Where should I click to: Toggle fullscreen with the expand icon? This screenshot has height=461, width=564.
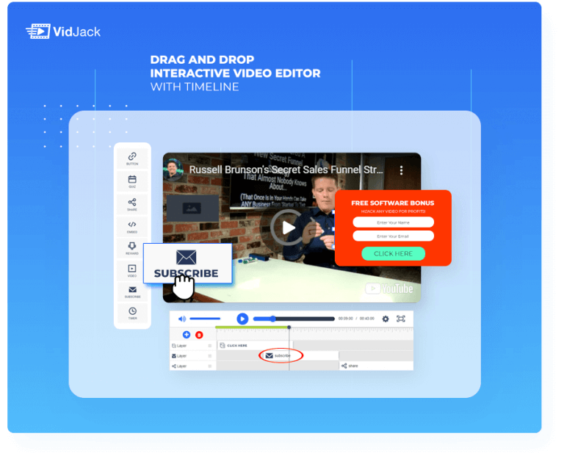[401, 319]
